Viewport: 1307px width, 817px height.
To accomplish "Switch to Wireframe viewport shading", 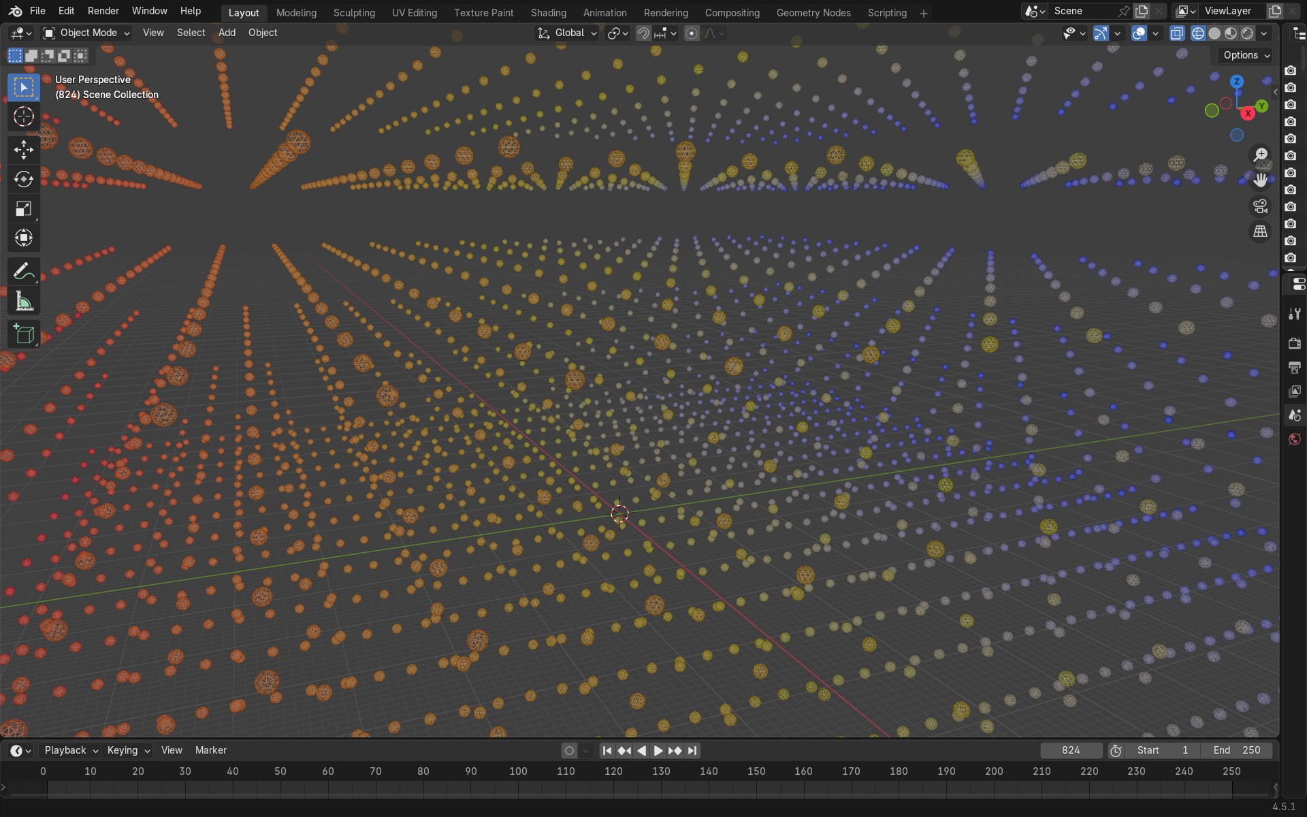I will (x=1198, y=33).
